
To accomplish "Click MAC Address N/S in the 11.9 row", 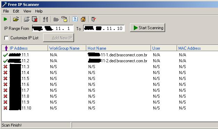I will [183, 102].
